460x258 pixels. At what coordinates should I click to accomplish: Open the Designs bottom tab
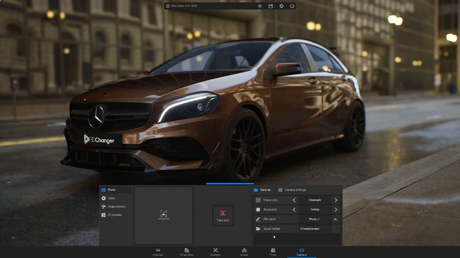tap(216, 252)
